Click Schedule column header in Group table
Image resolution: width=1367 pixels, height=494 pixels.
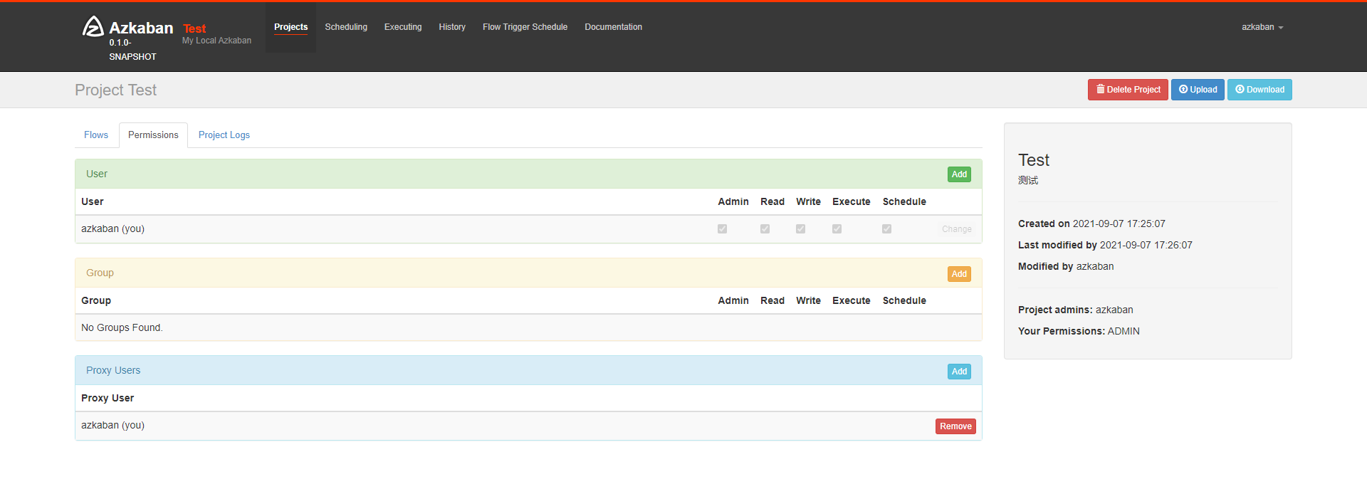coord(904,300)
